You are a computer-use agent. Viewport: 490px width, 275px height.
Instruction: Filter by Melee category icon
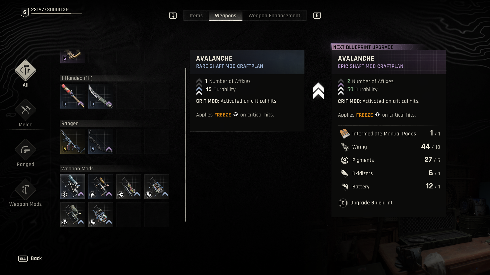[26, 110]
